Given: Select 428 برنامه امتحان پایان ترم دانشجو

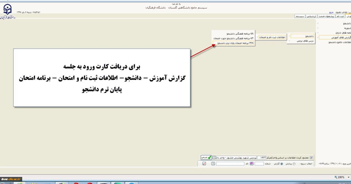Looking at the screenshot, I should [x=234, y=43].
